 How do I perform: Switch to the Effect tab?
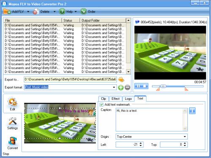(116, 99)
